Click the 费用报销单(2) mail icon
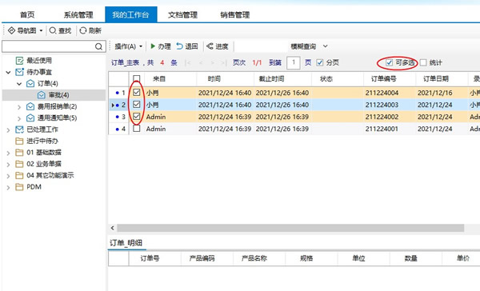This screenshot has width=480, height=291. (30, 106)
